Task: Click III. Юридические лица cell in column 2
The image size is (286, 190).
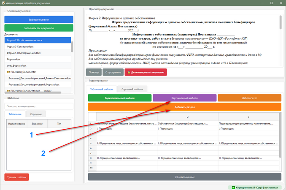Action: coord(188,158)
